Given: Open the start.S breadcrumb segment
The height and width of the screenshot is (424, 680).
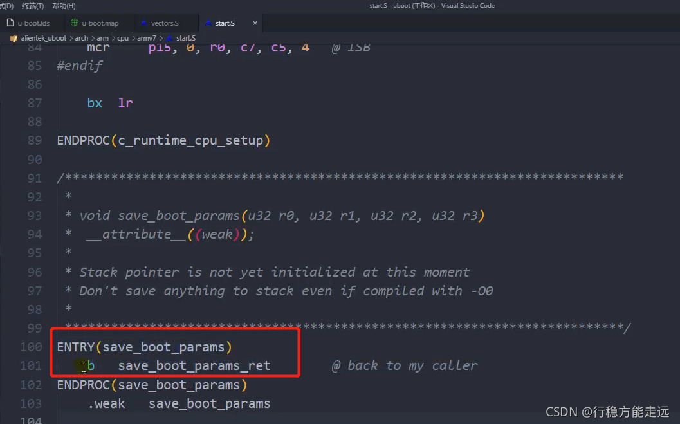Looking at the screenshot, I should point(186,38).
